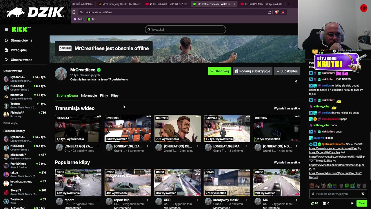Switch to the Klipy tab

[x=115, y=96]
